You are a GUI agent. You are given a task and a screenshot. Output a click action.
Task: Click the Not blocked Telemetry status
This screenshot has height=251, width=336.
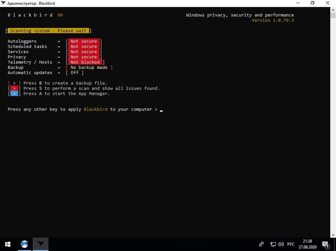[x=85, y=62]
